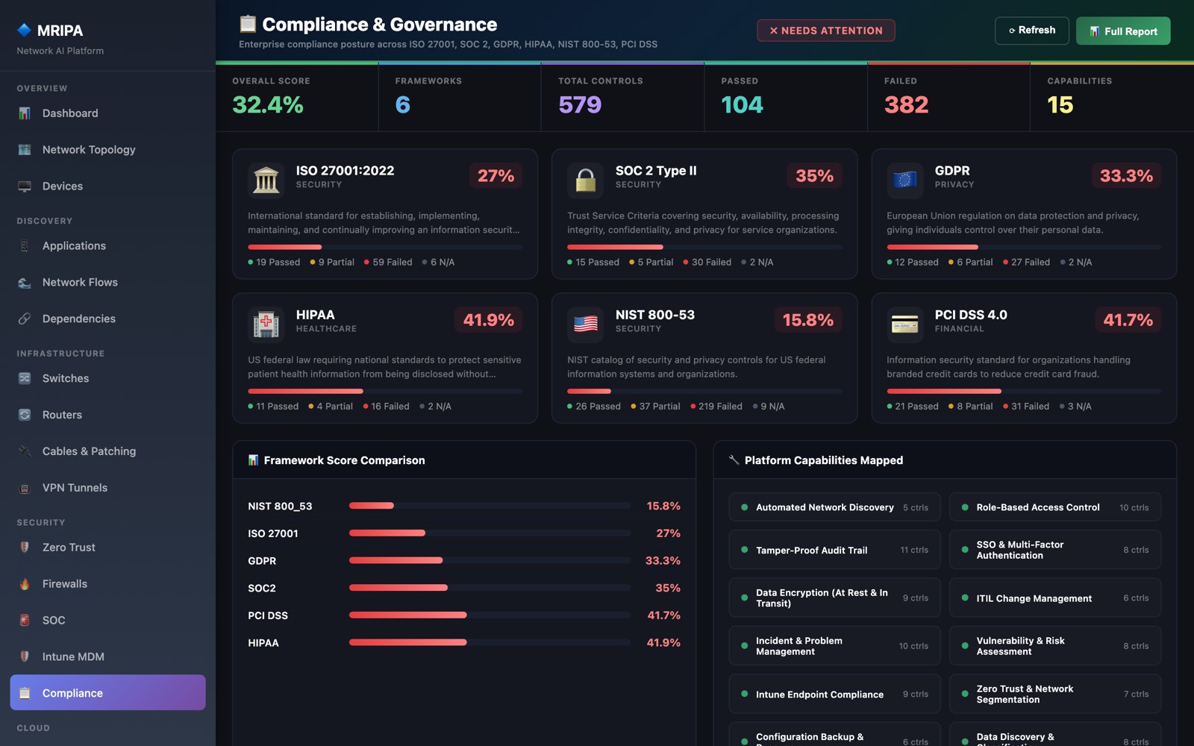Click the Firewalls flame icon

point(25,584)
